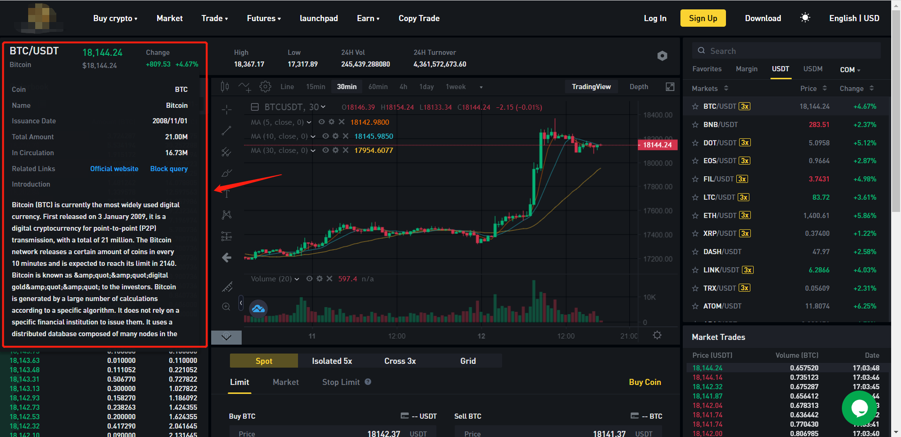Switch to the Favorites markets tab
The height and width of the screenshot is (437, 901).
pyautogui.click(x=707, y=69)
